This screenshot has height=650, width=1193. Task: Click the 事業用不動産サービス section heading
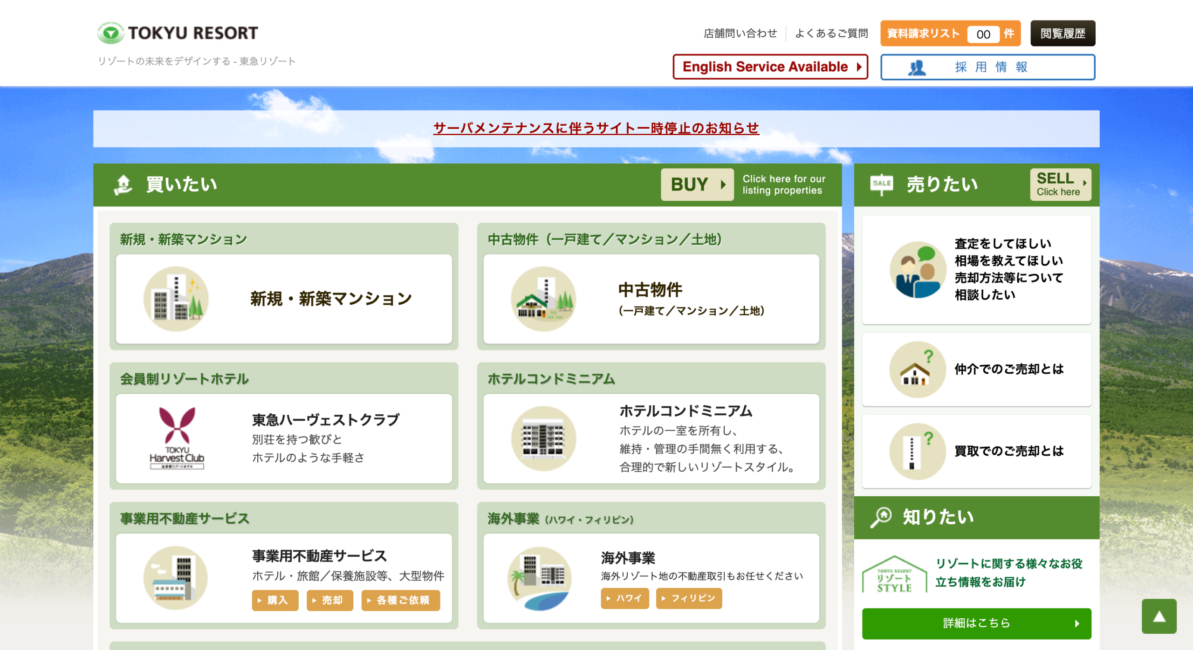(x=185, y=519)
